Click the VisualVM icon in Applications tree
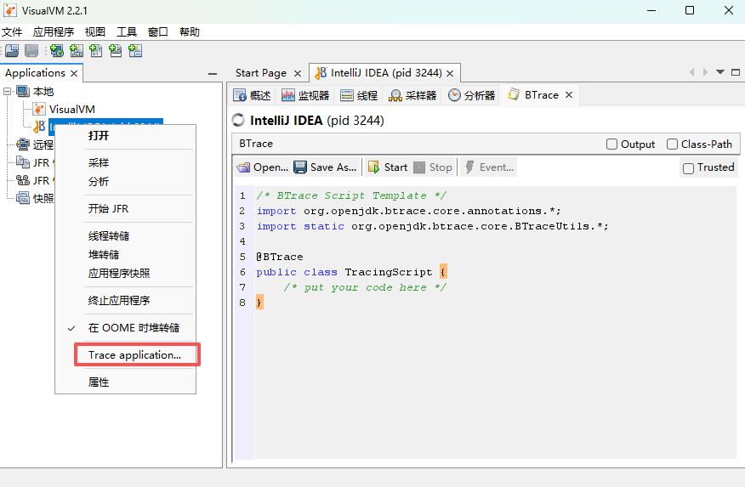Screen dimensions: 745x487 39,109
